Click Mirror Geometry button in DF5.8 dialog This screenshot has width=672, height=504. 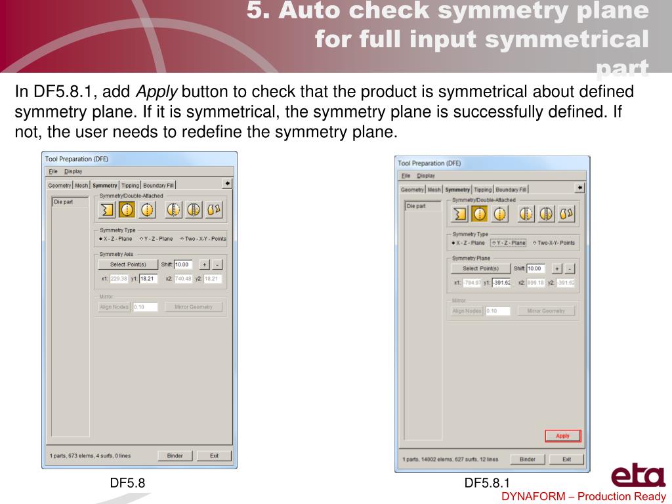coord(194,307)
